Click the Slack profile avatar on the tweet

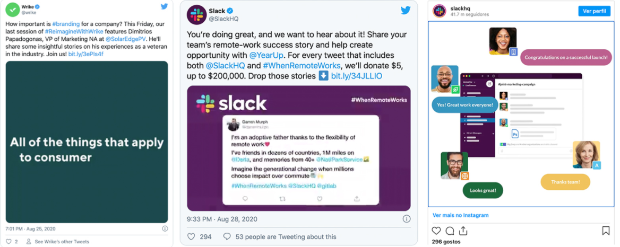196,15
